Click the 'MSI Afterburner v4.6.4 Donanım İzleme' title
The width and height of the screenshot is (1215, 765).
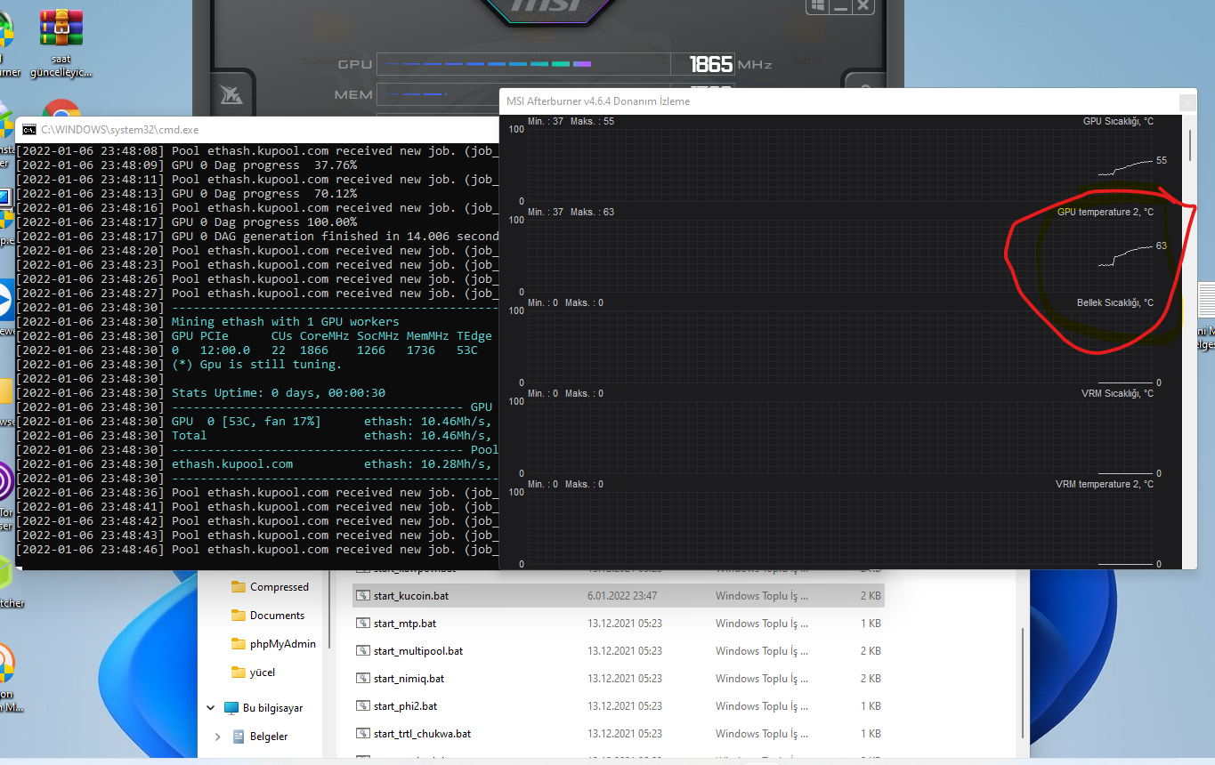[x=598, y=101]
